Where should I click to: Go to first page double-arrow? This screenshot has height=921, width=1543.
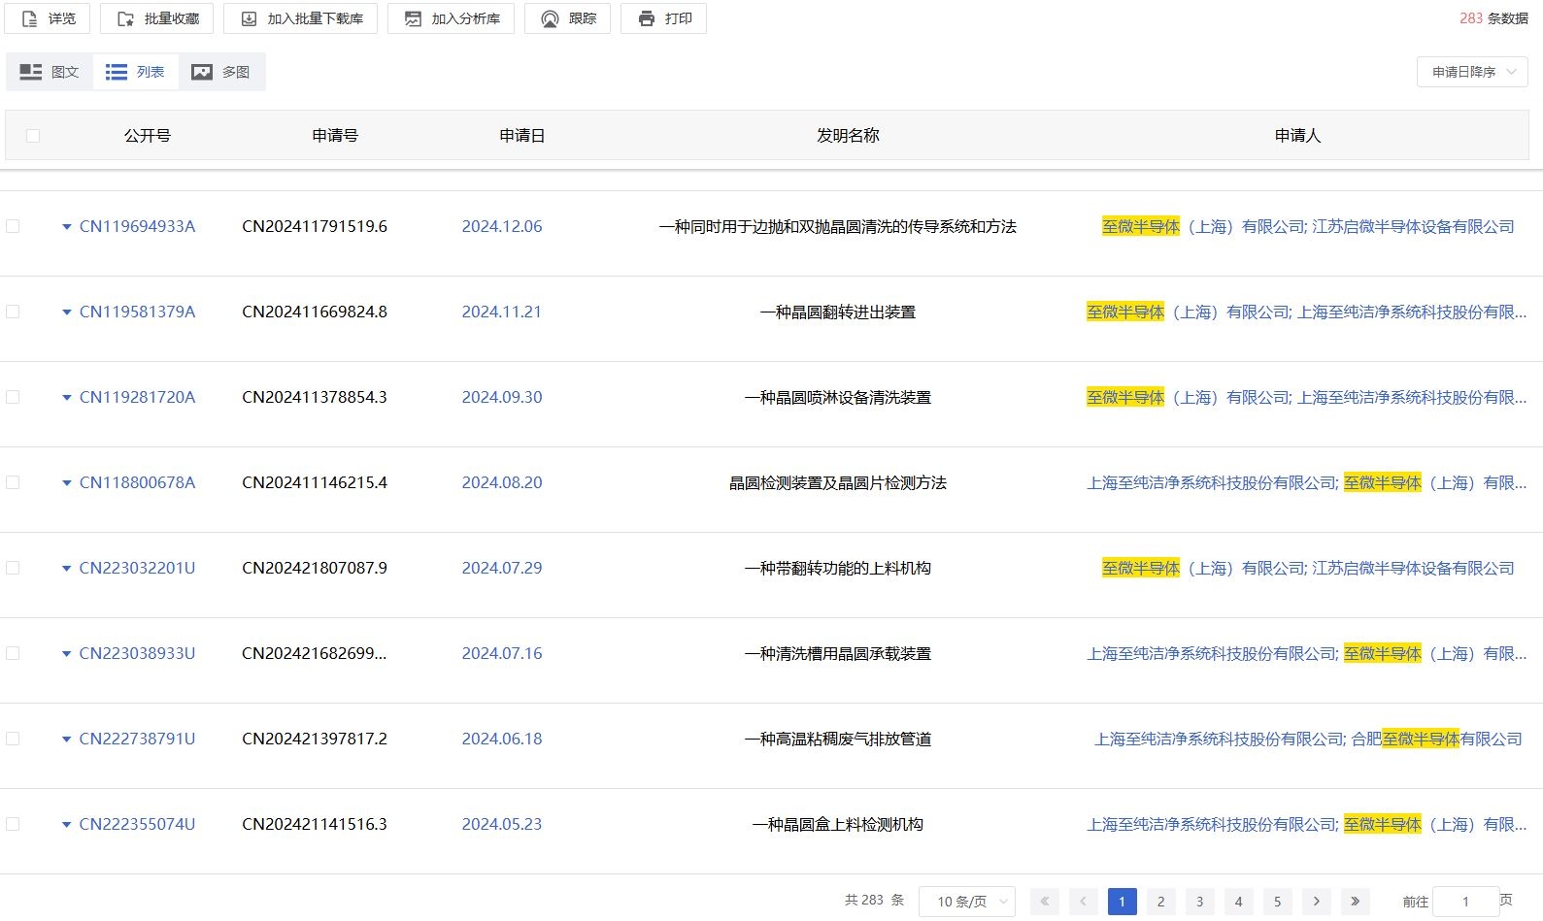click(1044, 901)
